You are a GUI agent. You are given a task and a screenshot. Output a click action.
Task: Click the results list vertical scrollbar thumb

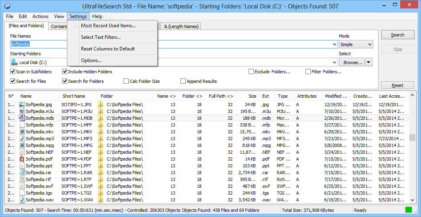click(412, 137)
